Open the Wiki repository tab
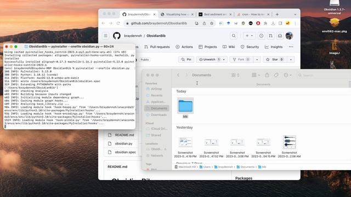The image size is (351, 197). (x=229, y=47)
